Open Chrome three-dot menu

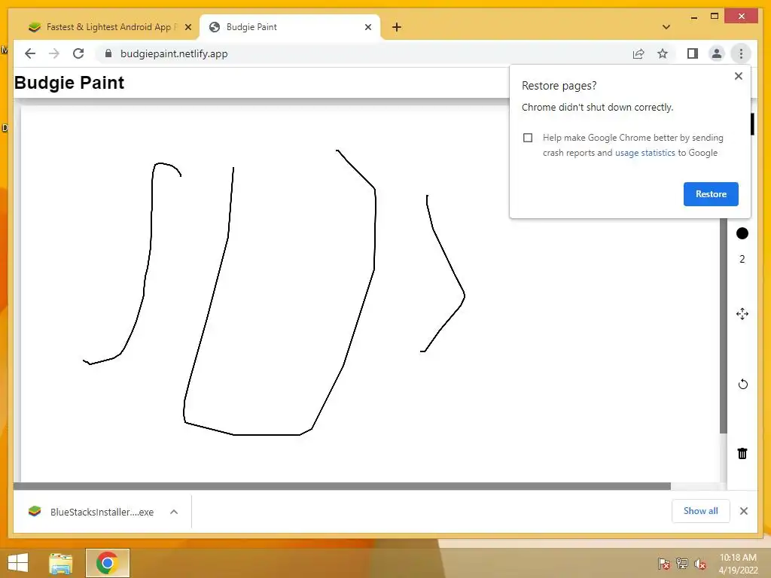tap(741, 53)
